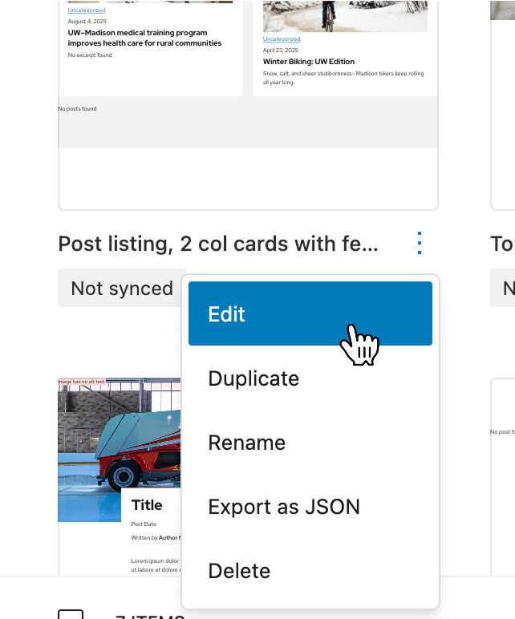Click Uncategorized above the UW–Madison medical post
The image size is (515, 619).
[x=86, y=10]
